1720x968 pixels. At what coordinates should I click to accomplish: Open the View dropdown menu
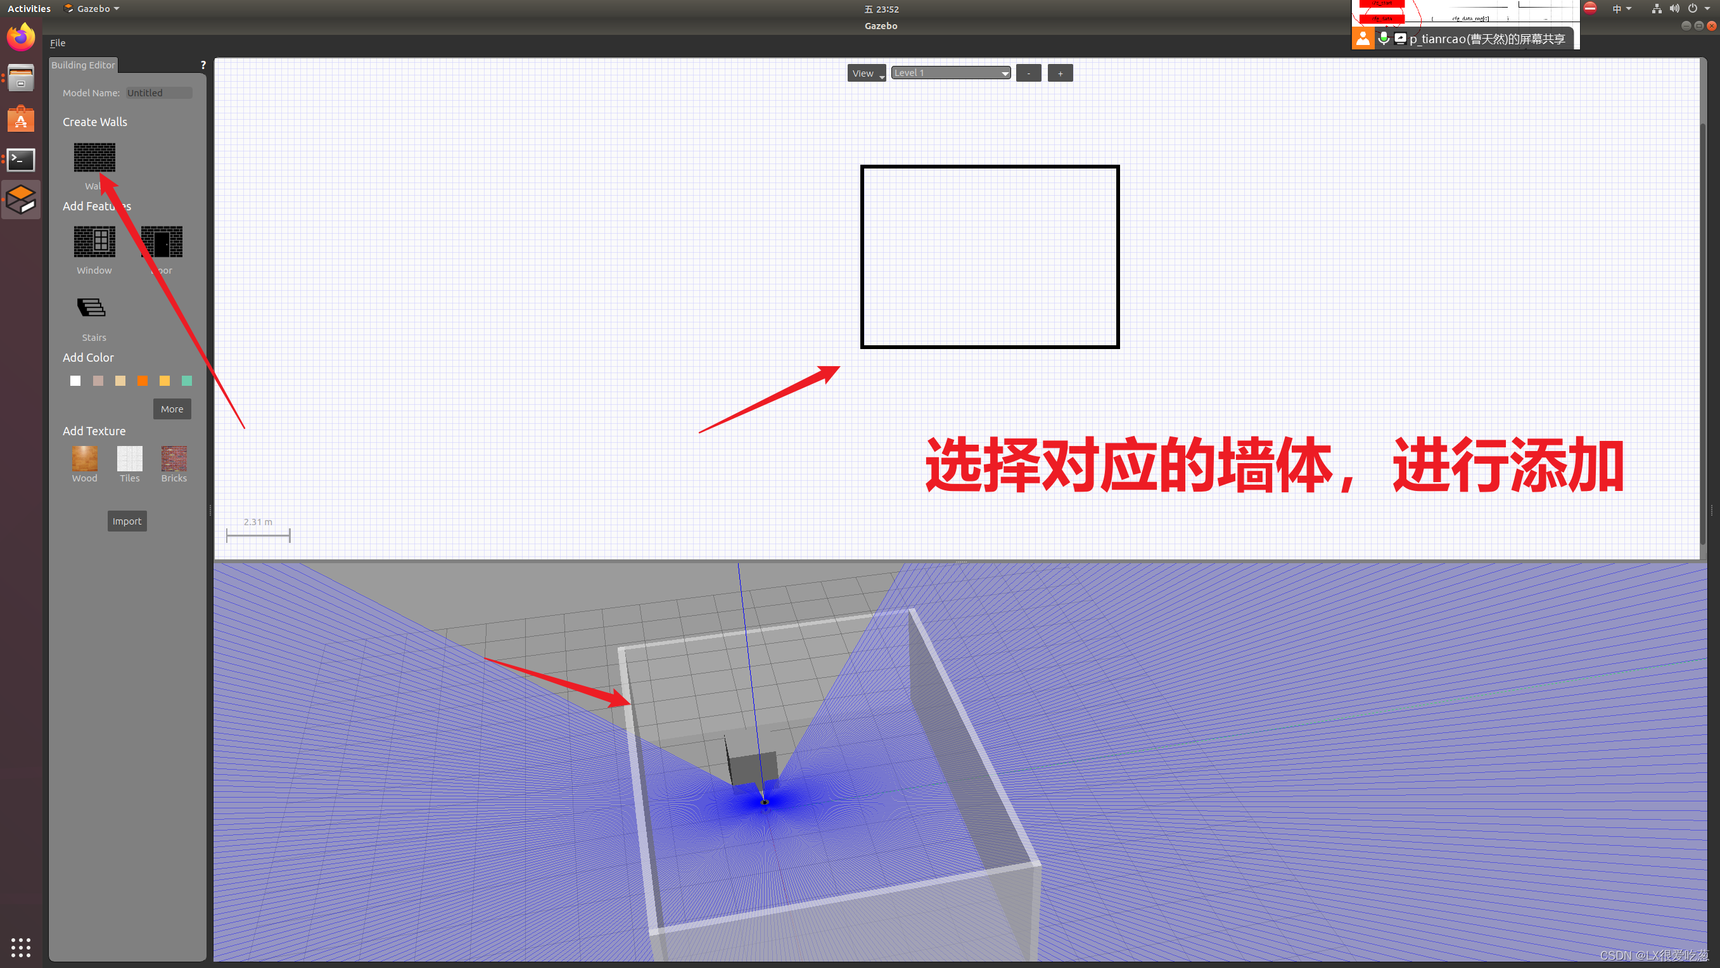pos(865,73)
